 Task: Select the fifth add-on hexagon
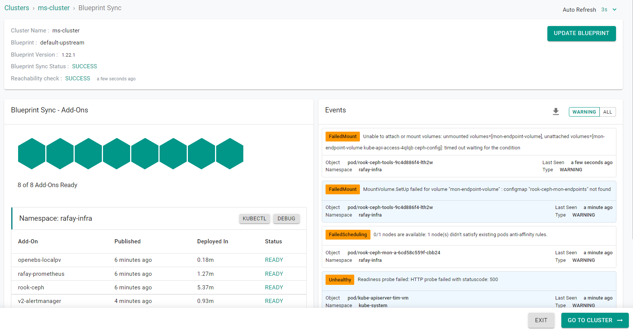[x=145, y=154]
